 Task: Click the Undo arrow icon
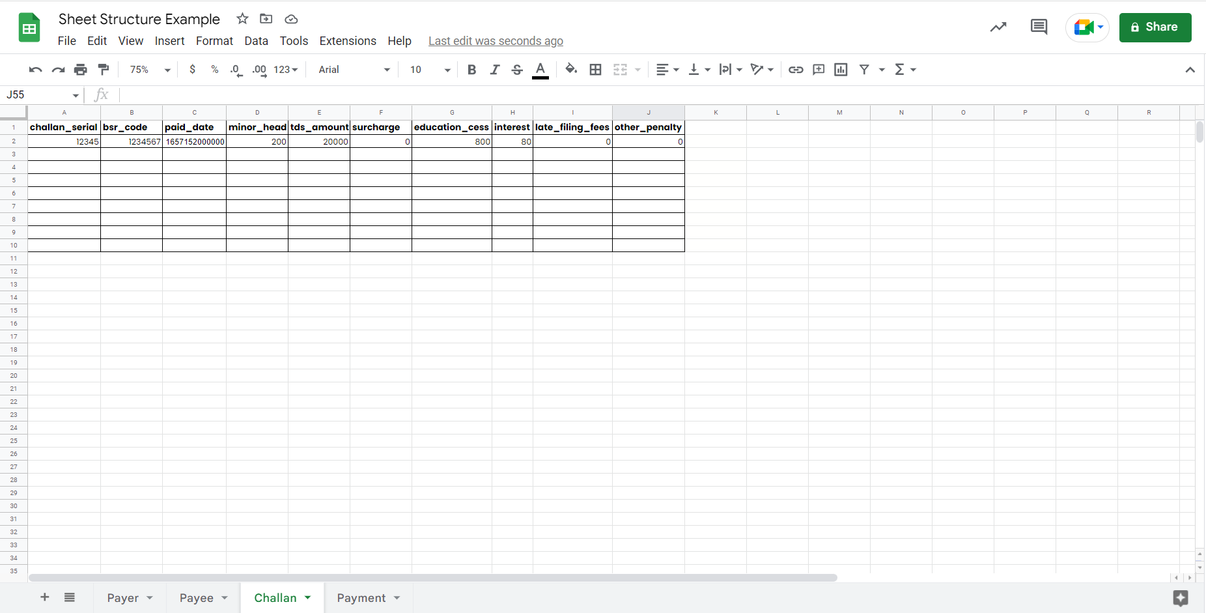point(35,70)
